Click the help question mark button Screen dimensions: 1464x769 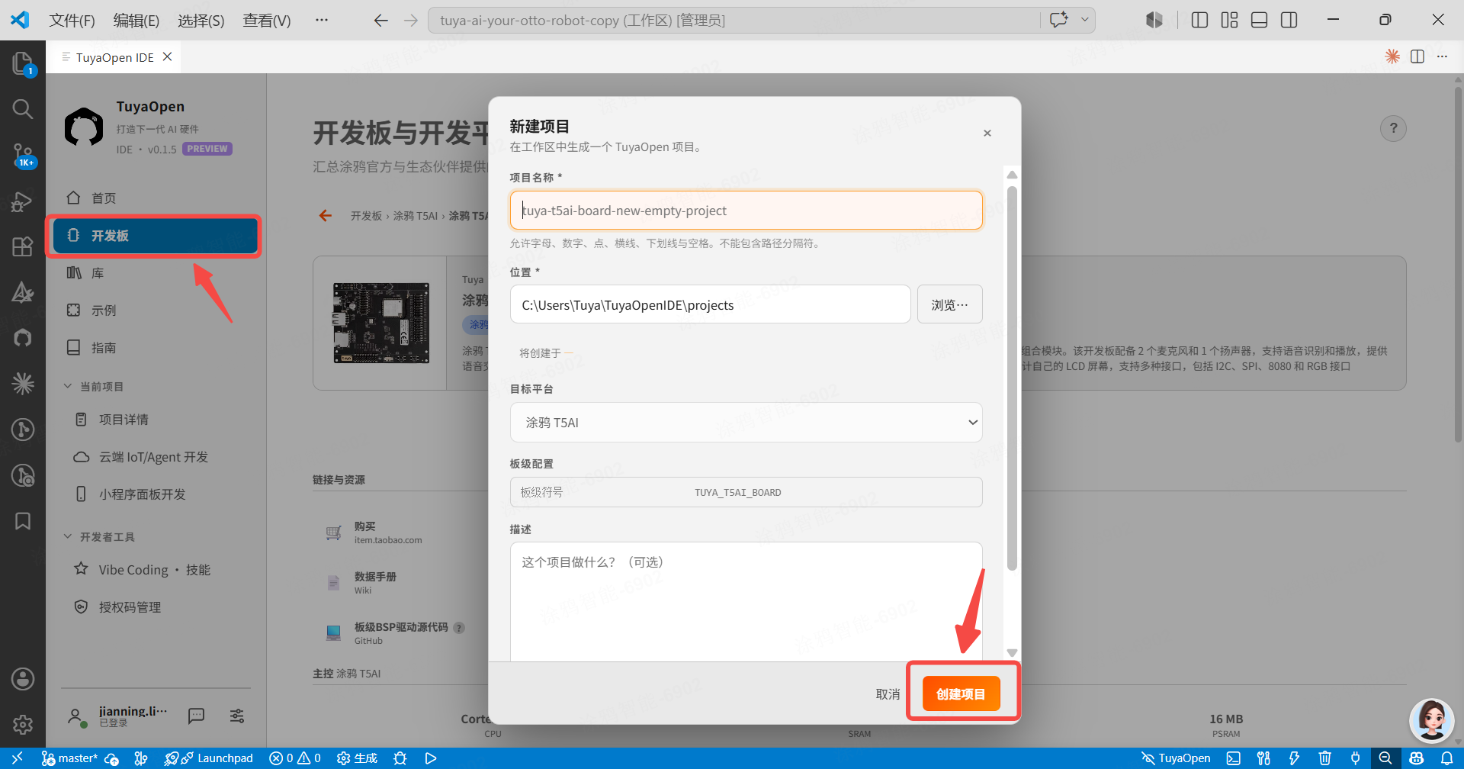[1393, 128]
